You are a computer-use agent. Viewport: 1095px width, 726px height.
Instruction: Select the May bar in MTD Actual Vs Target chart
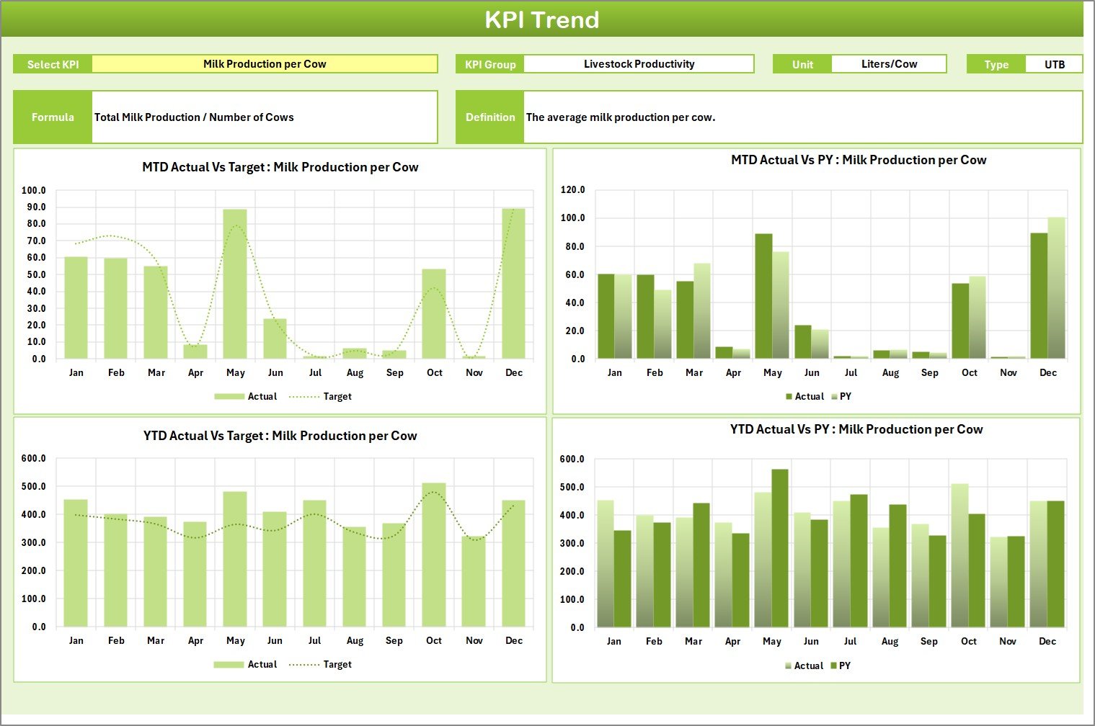coord(235,284)
